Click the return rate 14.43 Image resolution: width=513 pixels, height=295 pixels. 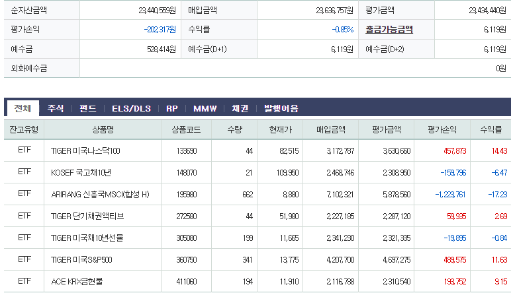coord(499,151)
